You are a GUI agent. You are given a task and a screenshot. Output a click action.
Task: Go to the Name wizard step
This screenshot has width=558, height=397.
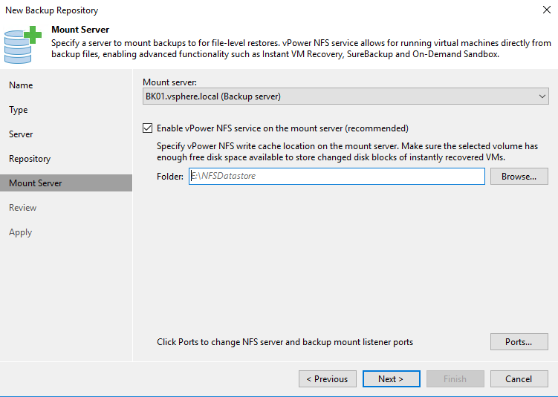click(x=21, y=85)
